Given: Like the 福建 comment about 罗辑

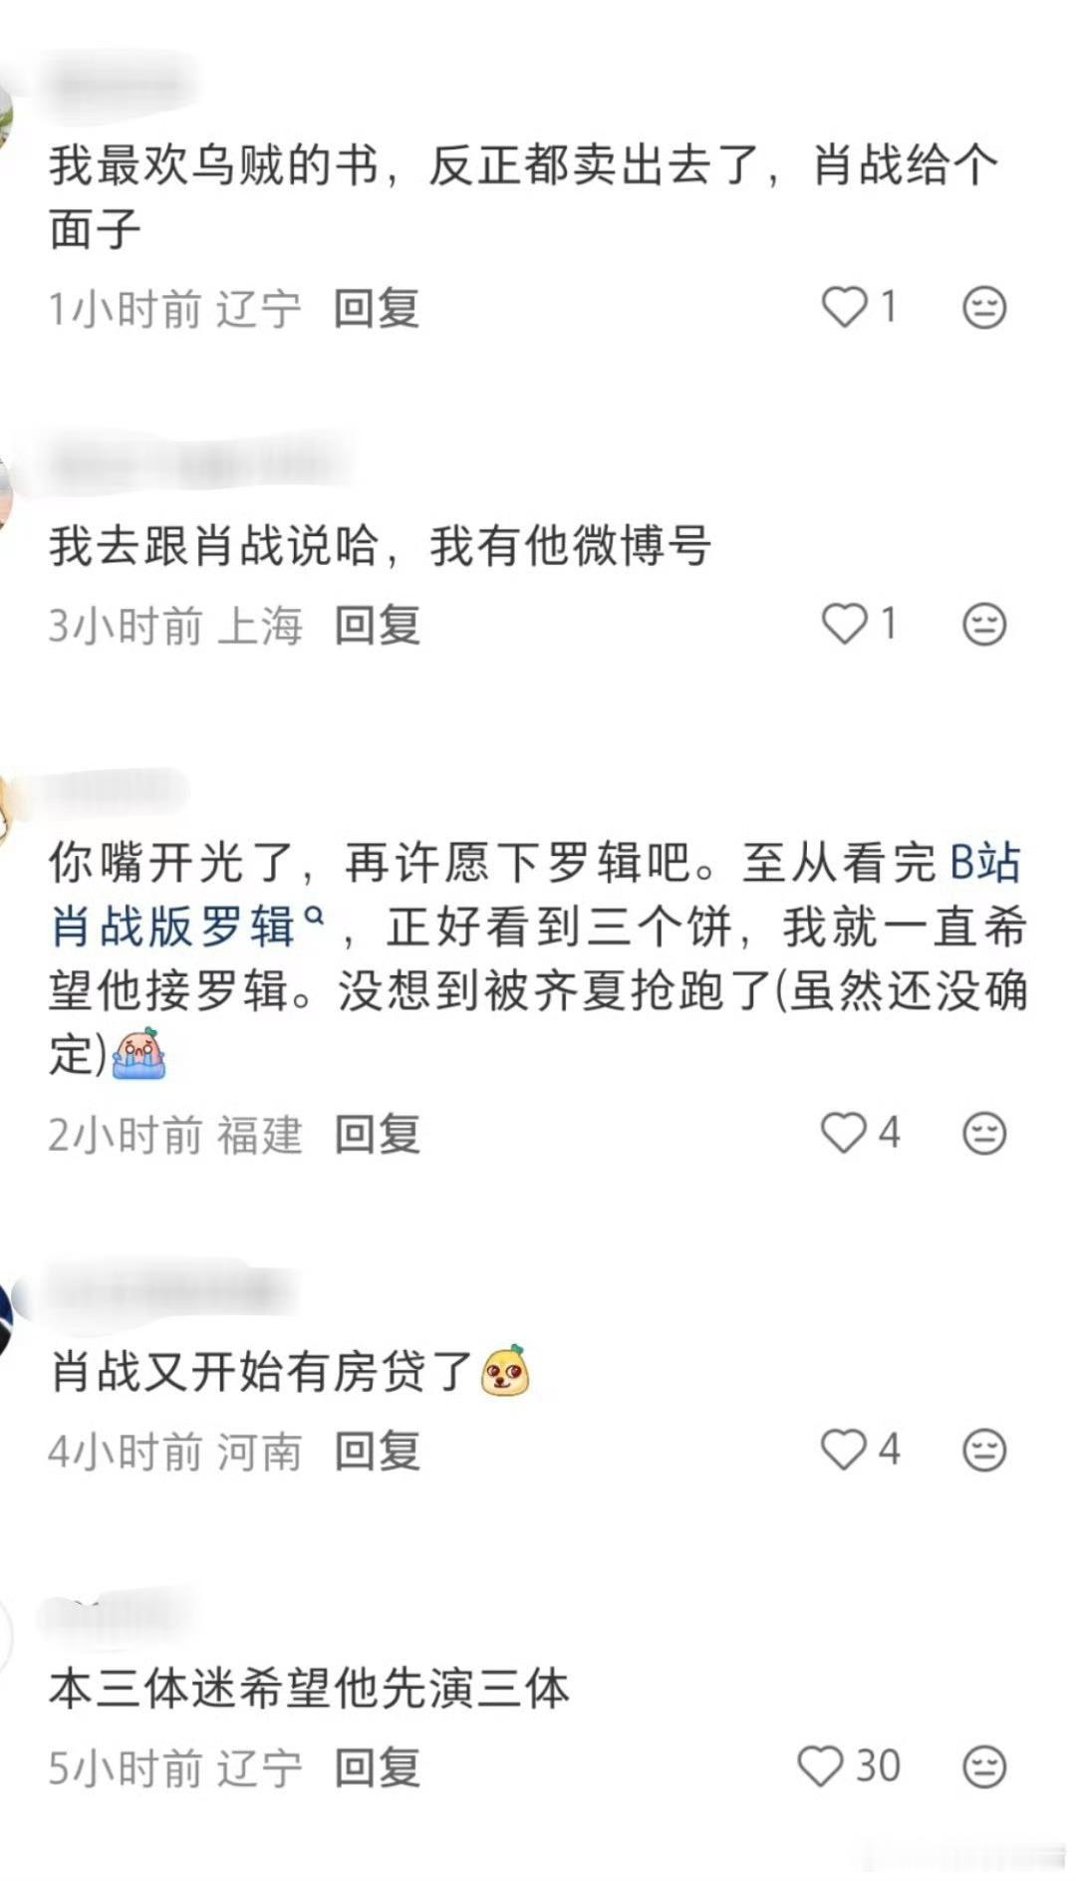Looking at the screenshot, I should (844, 1133).
